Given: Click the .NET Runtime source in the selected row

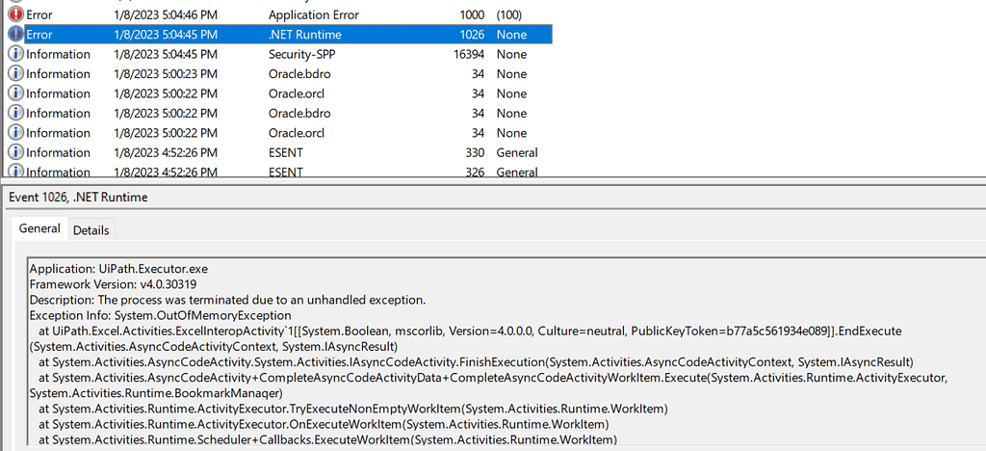Looking at the screenshot, I should click(306, 34).
